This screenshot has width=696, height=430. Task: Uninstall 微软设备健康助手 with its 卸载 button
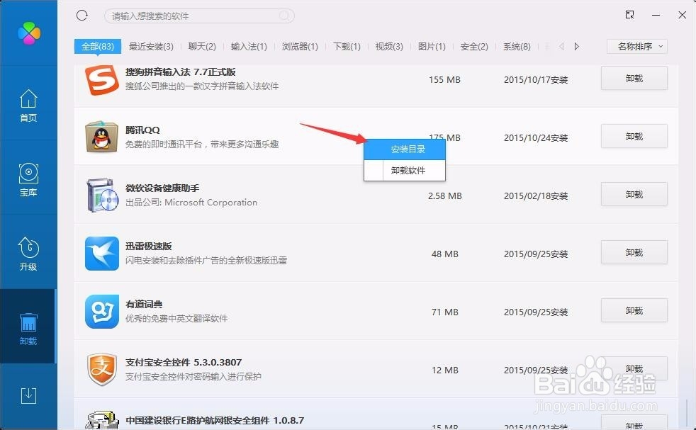pos(634,194)
